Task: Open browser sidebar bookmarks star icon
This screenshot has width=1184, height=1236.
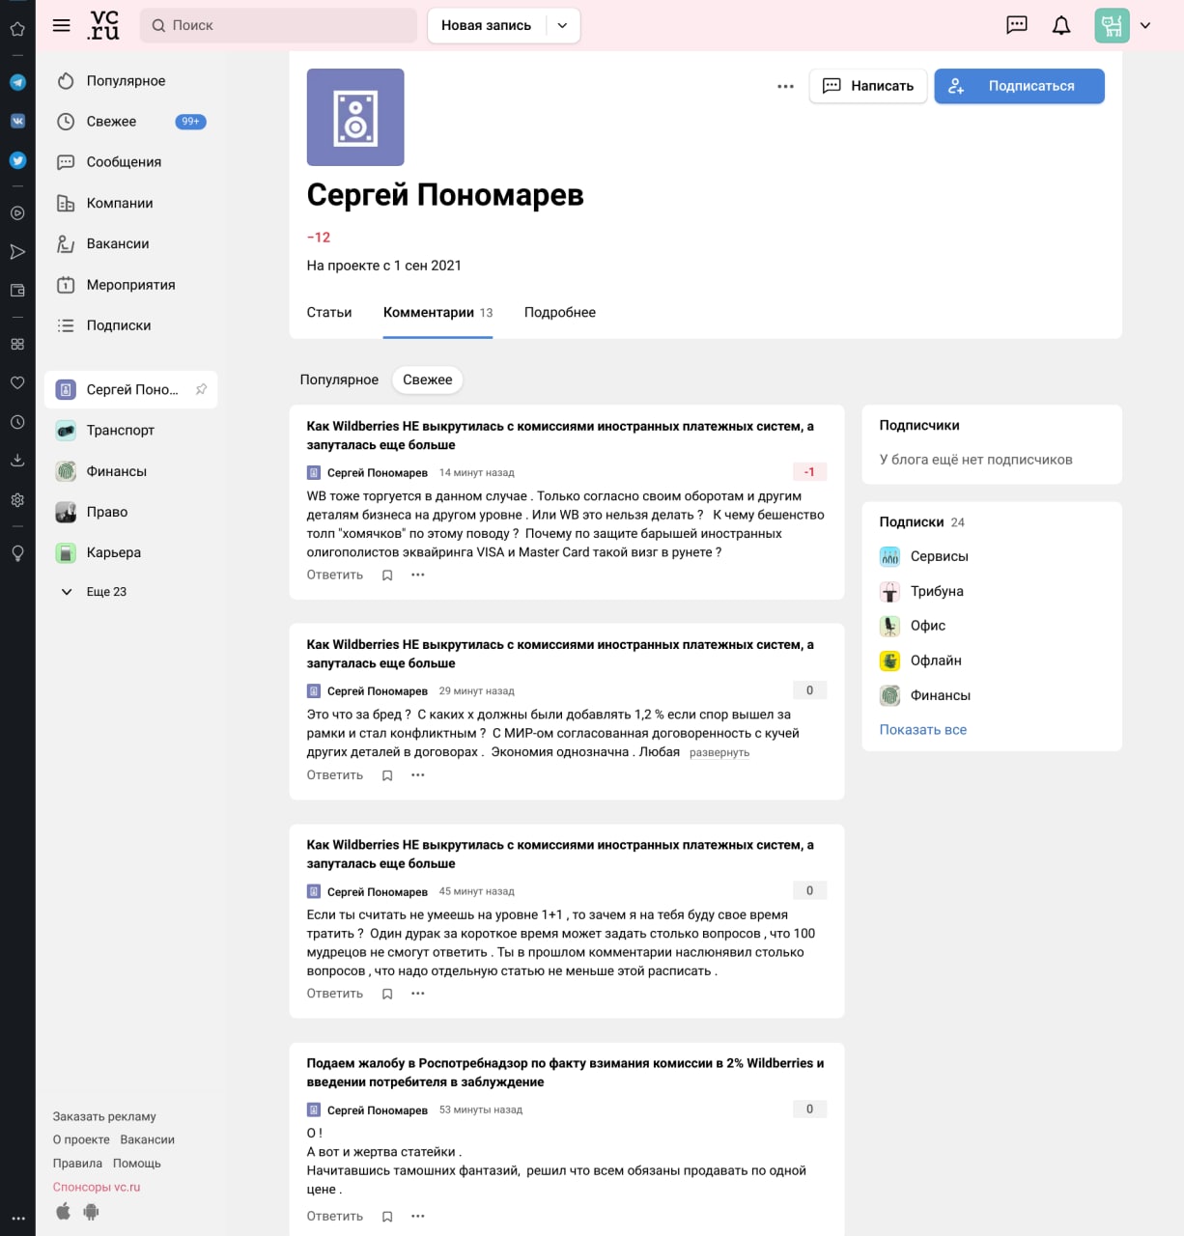Action: 17,29
